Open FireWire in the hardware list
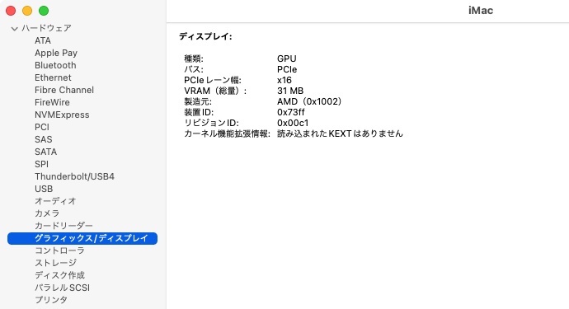 52,102
